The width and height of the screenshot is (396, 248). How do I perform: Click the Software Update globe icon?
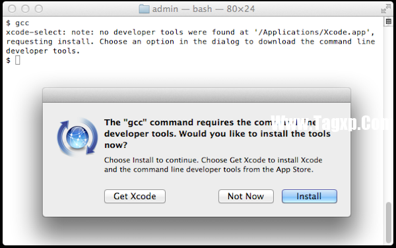pyautogui.click(x=77, y=137)
